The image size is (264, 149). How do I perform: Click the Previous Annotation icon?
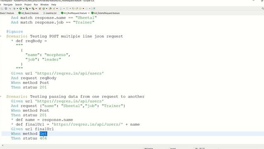coord(67,8)
